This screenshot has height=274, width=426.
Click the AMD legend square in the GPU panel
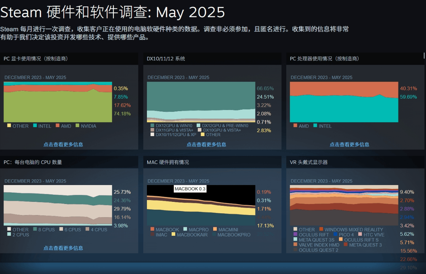(x=58, y=125)
